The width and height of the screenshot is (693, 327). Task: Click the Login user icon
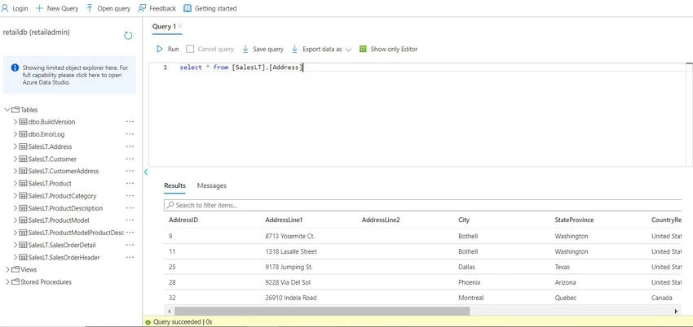tap(5, 8)
